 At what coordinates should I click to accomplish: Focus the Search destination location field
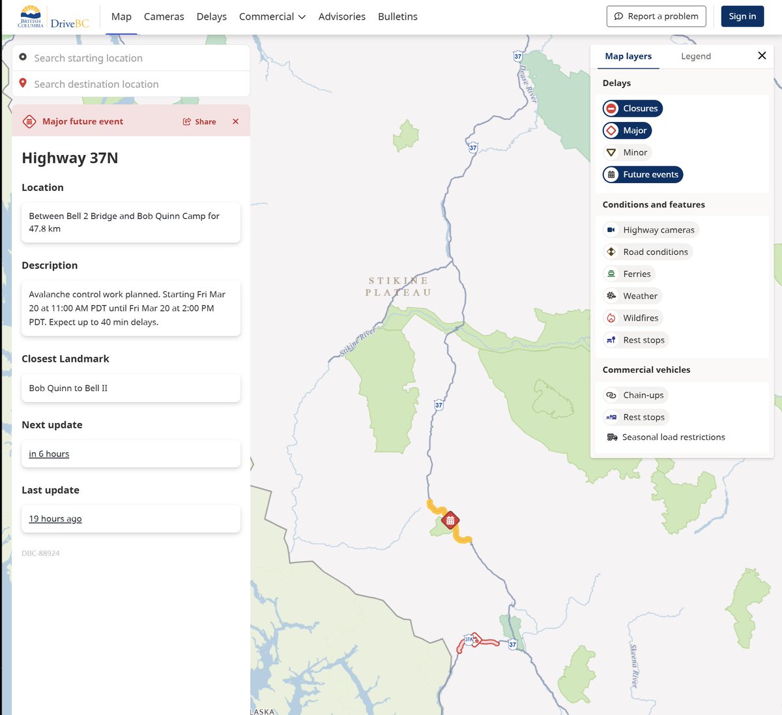tap(131, 84)
